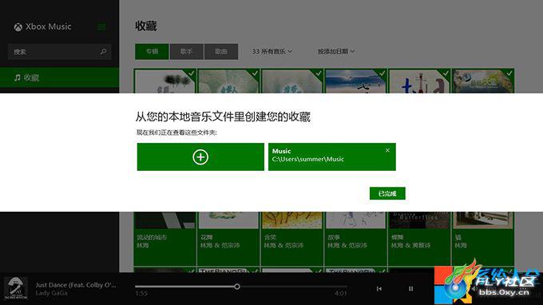
Task: Remove the Music folder with its X icon
Action: tap(387, 150)
